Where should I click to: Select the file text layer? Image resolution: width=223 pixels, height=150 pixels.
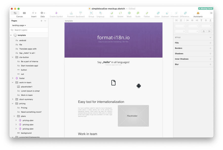[29, 45]
